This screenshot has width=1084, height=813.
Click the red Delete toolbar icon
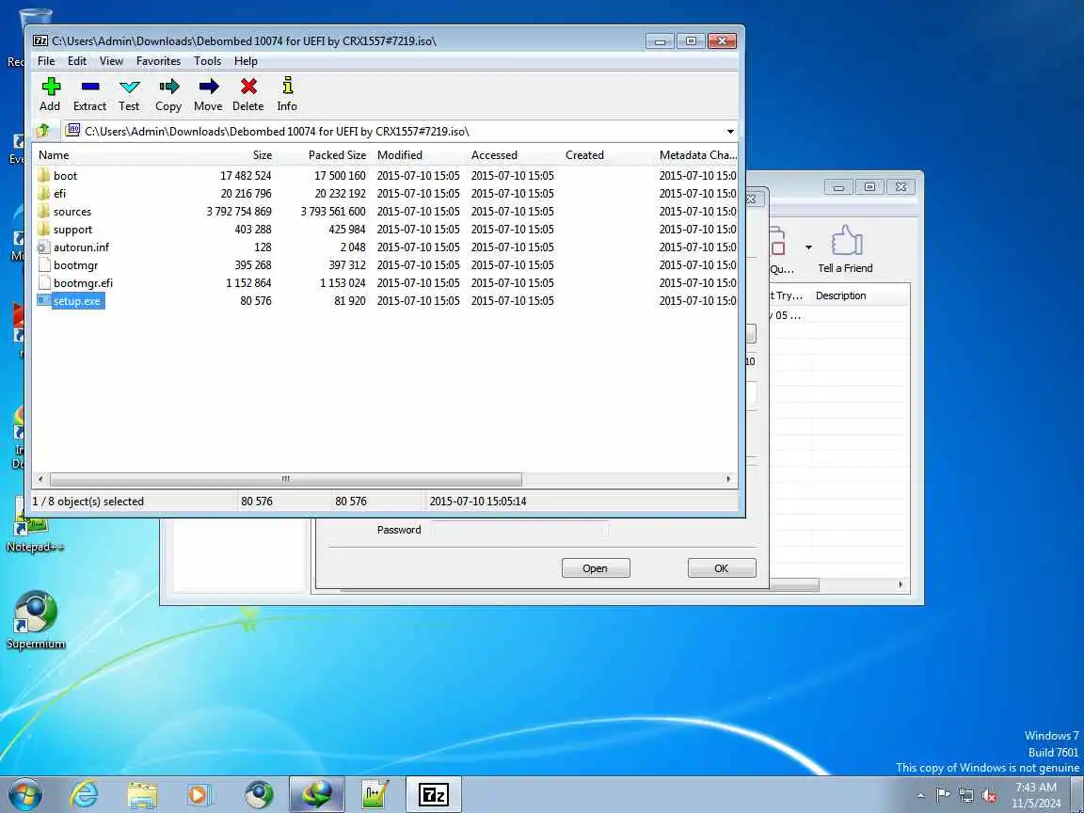[x=248, y=87]
